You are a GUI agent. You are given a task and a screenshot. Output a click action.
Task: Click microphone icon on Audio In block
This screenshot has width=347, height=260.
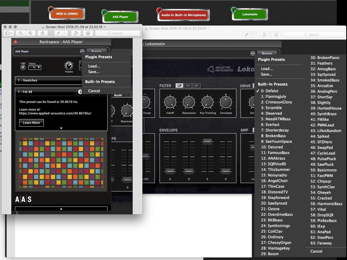tap(159, 10)
